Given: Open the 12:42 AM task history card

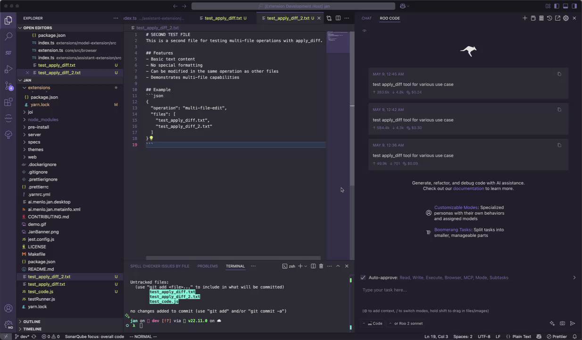Looking at the screenshot, I should pos(468,119).
